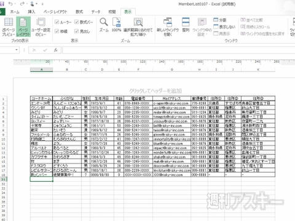The height and width of the screenshot is (221, 295).
Task: Click the selected empty cell A21
Action: point(41,179)
